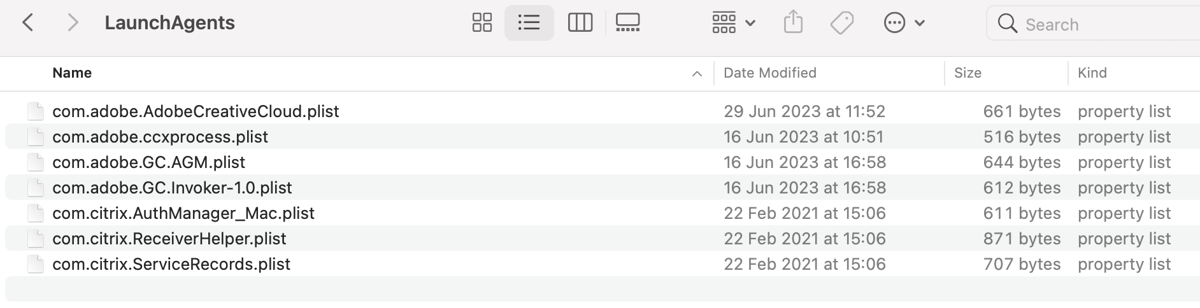Sort by the Name column header
Viewport: 1200px width, 308px height.
pyautogui.click(x=72, y=73)
